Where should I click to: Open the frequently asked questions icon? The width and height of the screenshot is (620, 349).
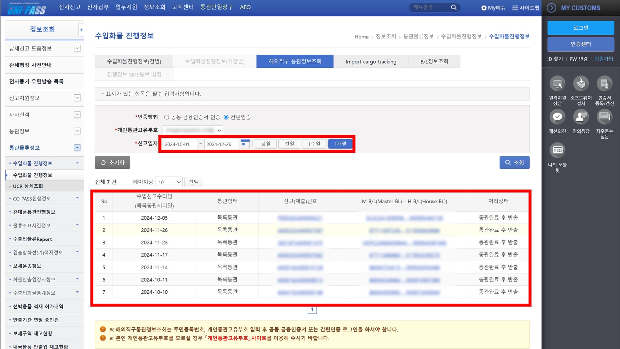(x=604, y=117)
